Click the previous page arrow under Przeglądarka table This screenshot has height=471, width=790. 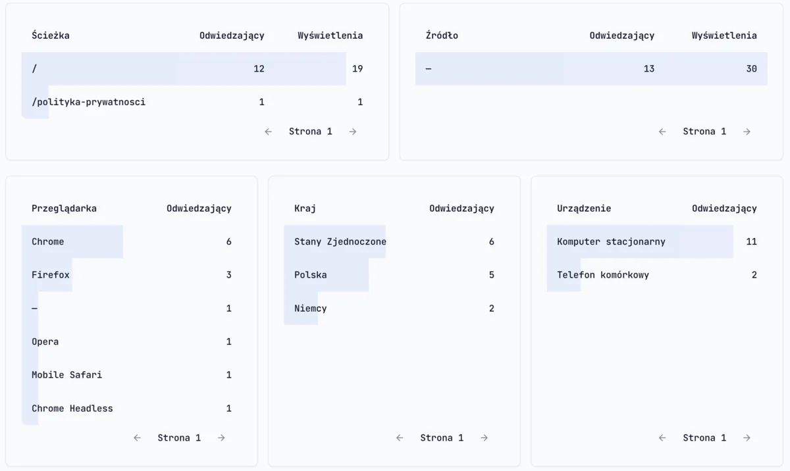(137, 437)
